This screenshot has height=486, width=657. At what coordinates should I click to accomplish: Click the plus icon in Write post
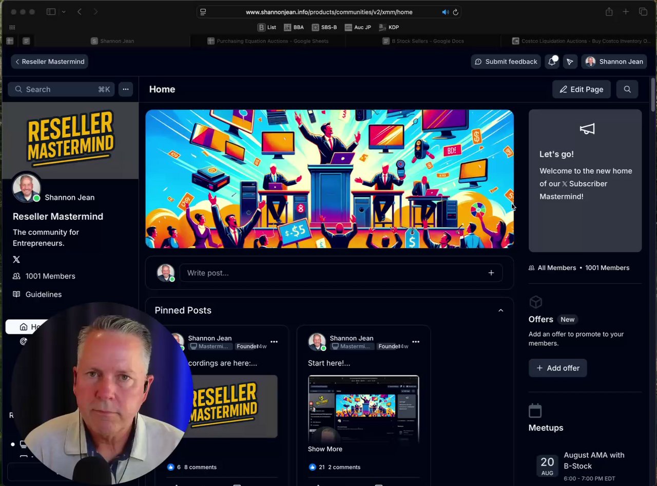tap(491, 273)
